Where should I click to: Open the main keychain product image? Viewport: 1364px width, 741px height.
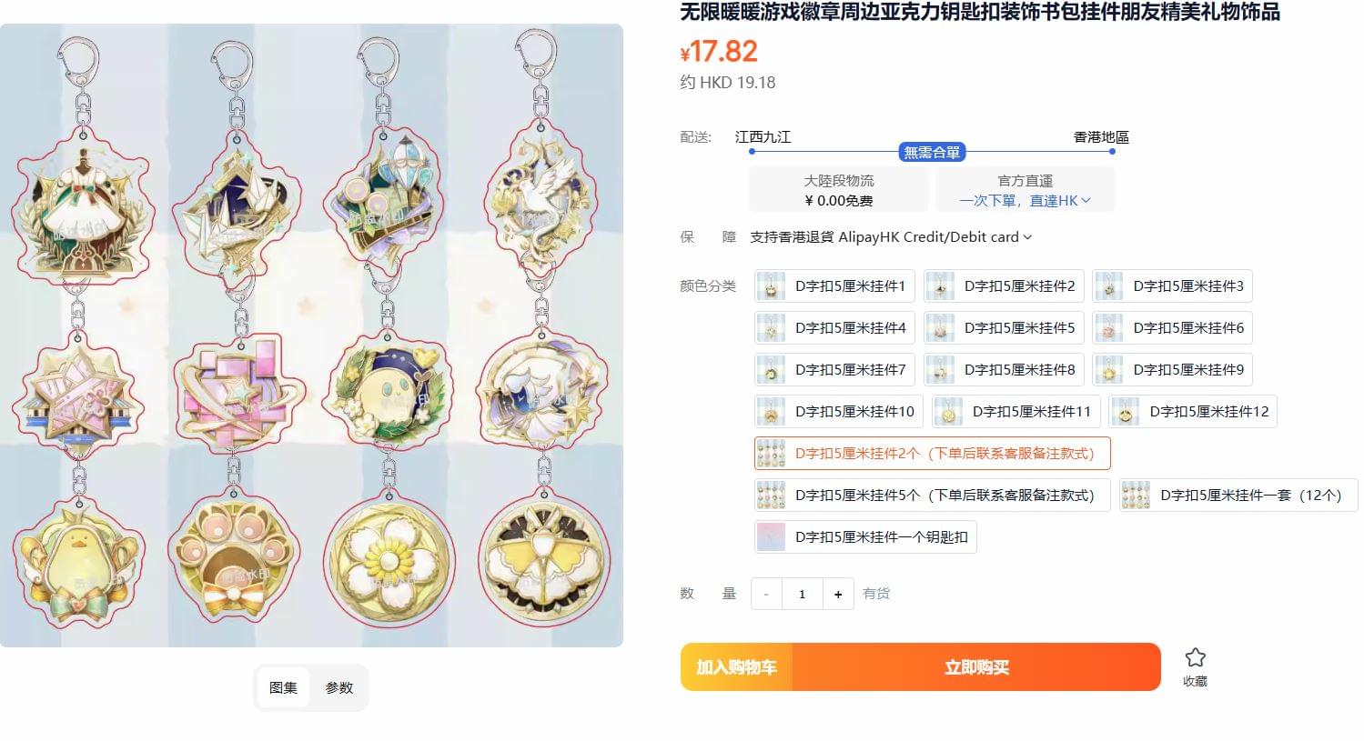(311, 335)
